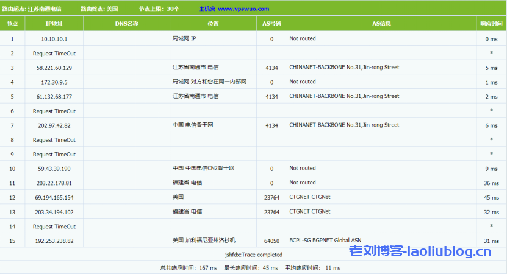The image size is (507, 274).
Task: Click the jshfdx:Trace completed status text
Action: [253, 254]
